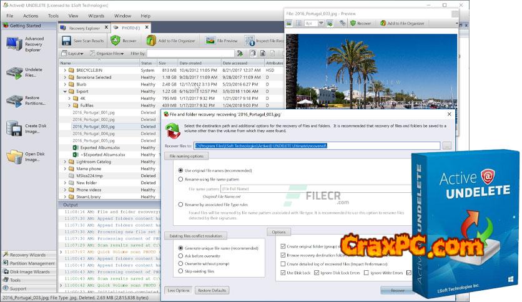Viewport: 522px width, 302px height.
Task: Click the Less Options button
Action: click(x=178, y=290)
